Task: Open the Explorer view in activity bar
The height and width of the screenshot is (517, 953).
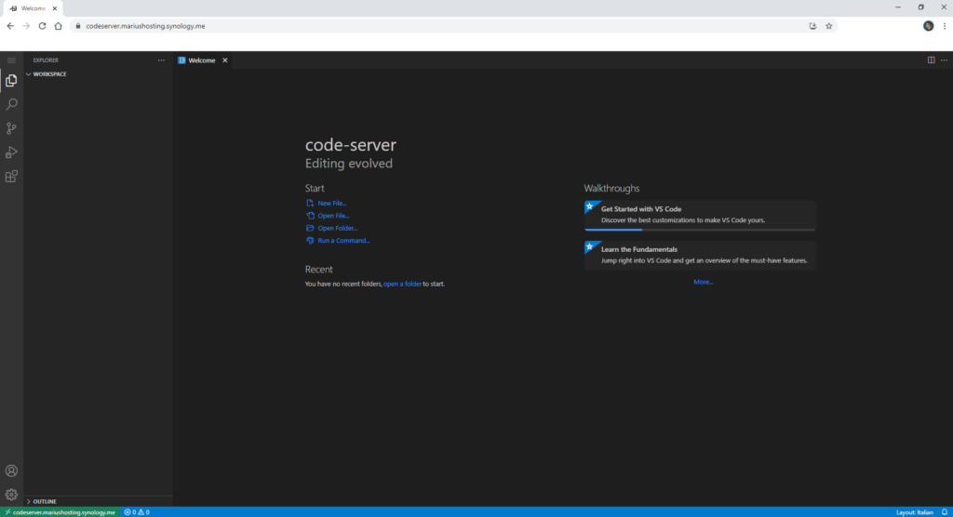Action: (11, 81)
